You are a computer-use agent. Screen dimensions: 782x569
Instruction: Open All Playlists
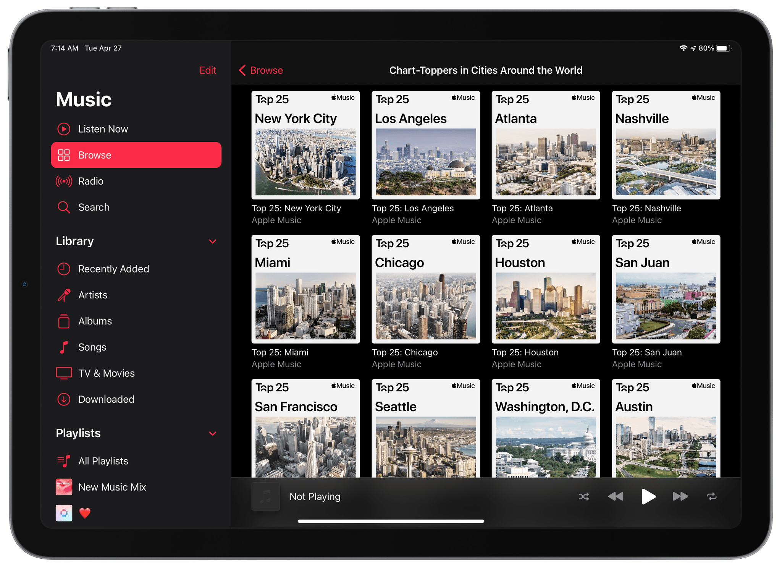[x=136, y=461]
